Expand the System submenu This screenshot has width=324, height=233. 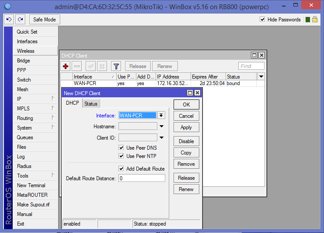point(53,127)
